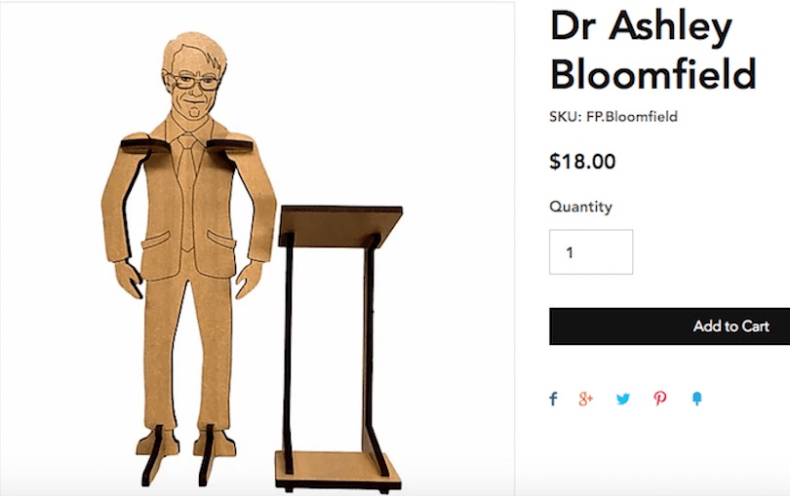This screenshot has height=496, width=790.
Task: Click the $18.00 price
Action: point(582,162)
